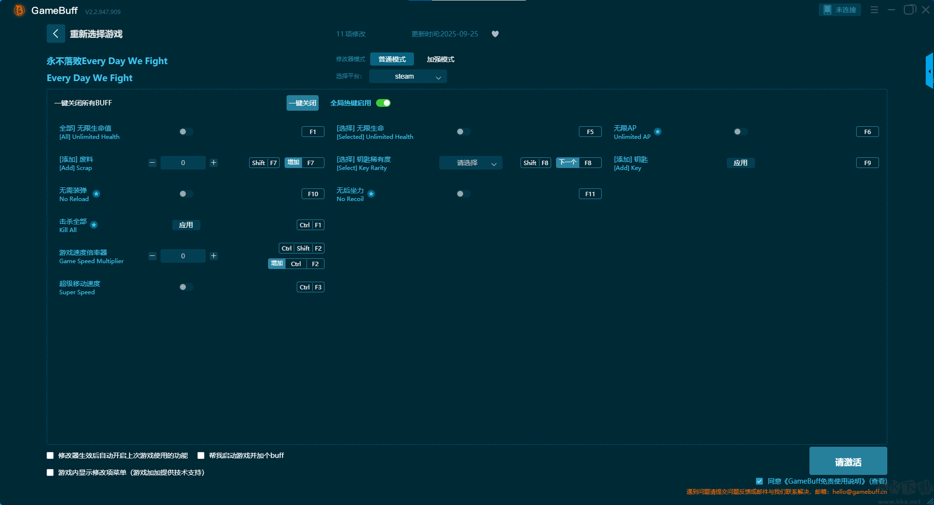Click the F9 hotkey for Add Key

[867, 163]
